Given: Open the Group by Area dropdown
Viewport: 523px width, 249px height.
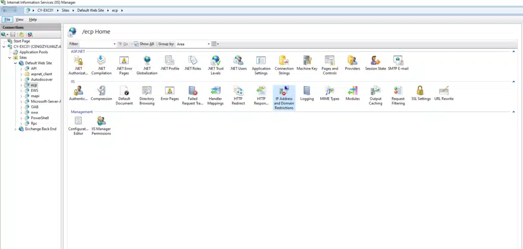Looking at the screenshot, I should 193,44.
